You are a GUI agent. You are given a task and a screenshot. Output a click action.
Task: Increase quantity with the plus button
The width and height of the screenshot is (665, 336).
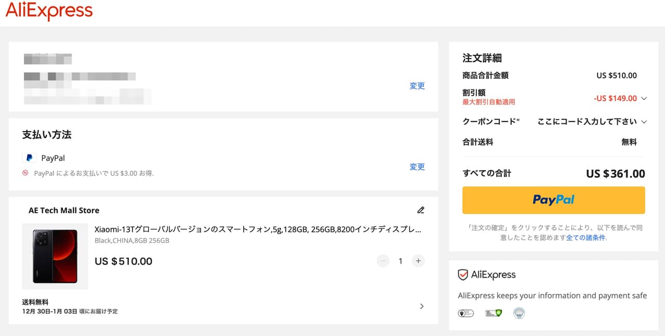coord(418,261)
